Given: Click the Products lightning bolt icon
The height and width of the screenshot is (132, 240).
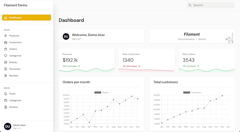Looking at the screenshot, I should click(x=6, y=36).
